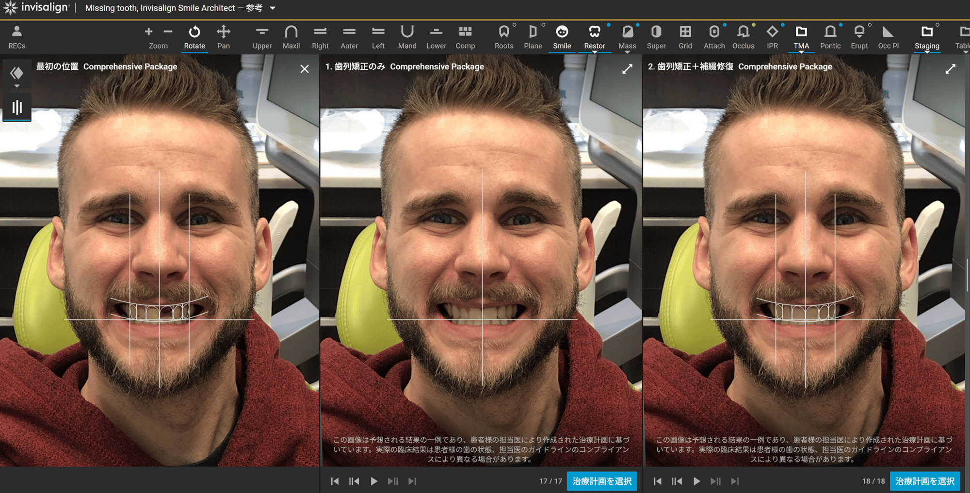
Task: Play the plan 1 treatment animation
Action: pyautogui.click(x=373, y=481)
